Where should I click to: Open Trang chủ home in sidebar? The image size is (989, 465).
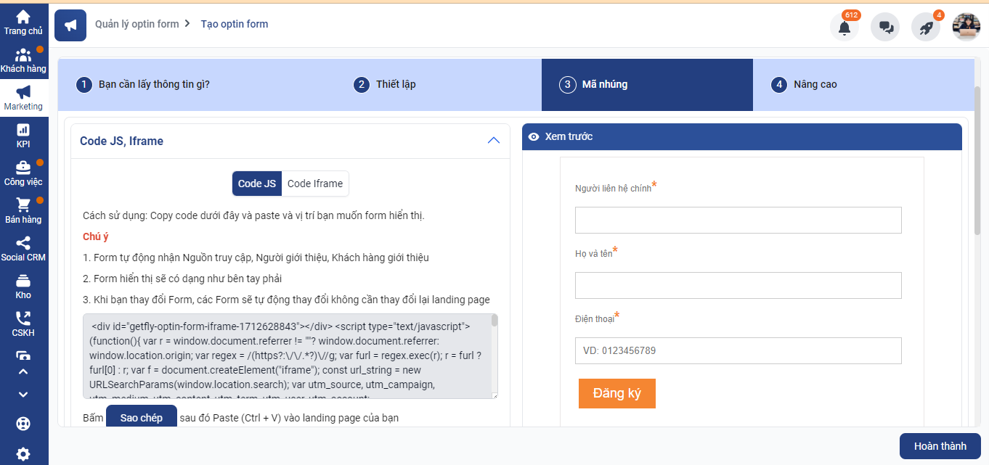tap(23, 22)
